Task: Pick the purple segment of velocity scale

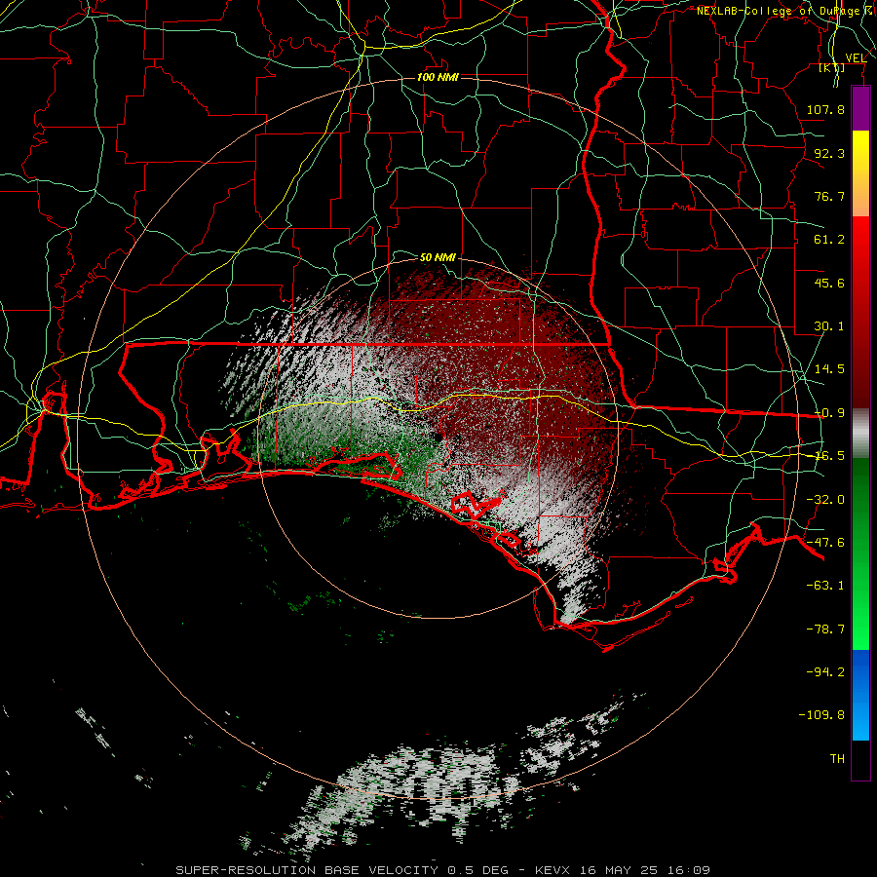Action: point(860,108)
